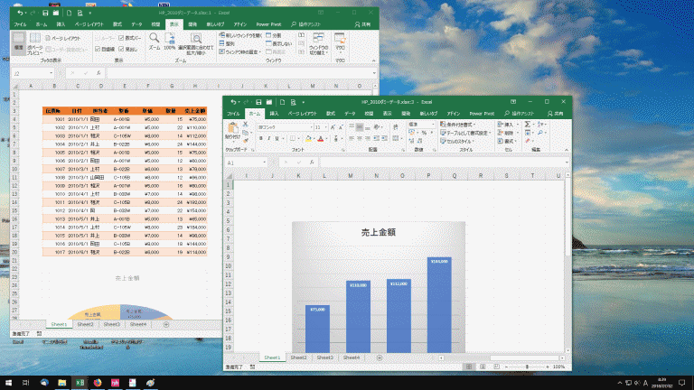
Task: Click Insert cells button in front window
Action: click(506, 125)
